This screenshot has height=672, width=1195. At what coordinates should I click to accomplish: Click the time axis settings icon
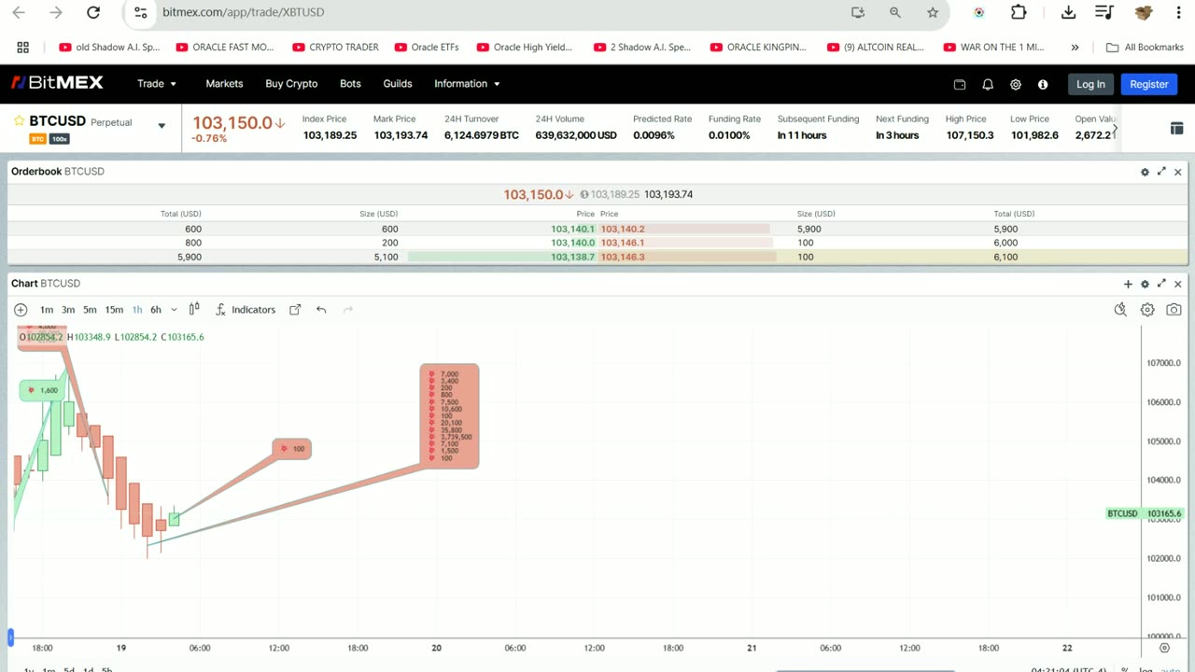tap(1164, 648)
